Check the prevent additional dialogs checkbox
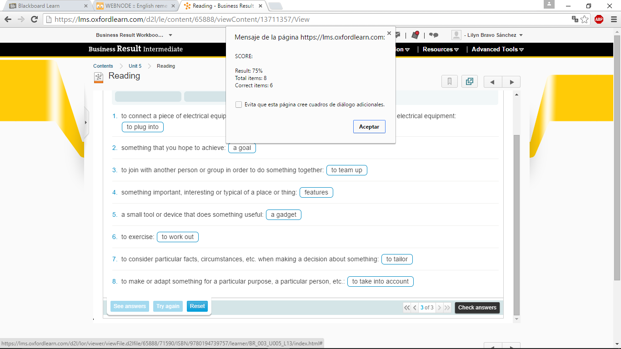This screenshot has width=621, height=349. [x=239, y=105]
